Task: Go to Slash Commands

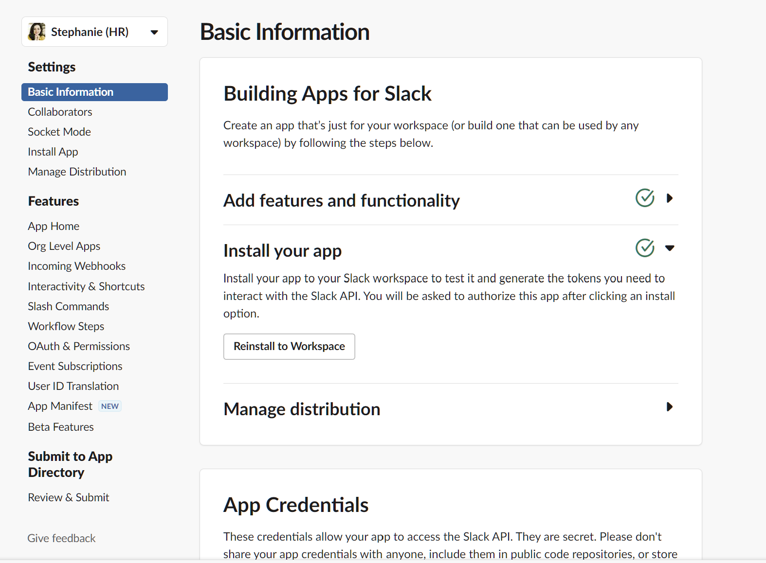Action: [69, 306]
